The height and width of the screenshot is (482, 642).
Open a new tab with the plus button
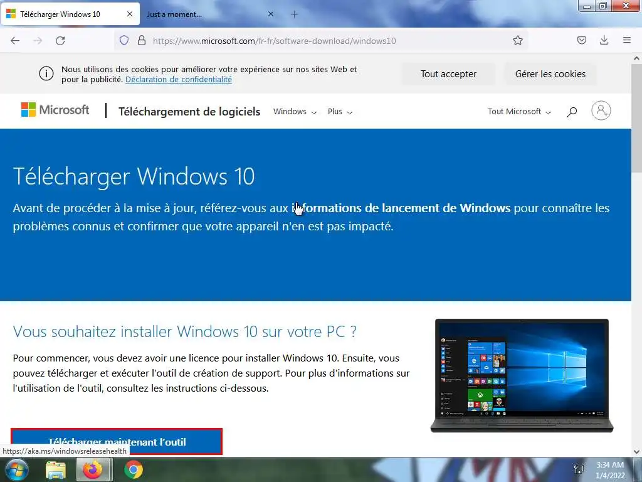pyautogui.click(x=294, y=14)
